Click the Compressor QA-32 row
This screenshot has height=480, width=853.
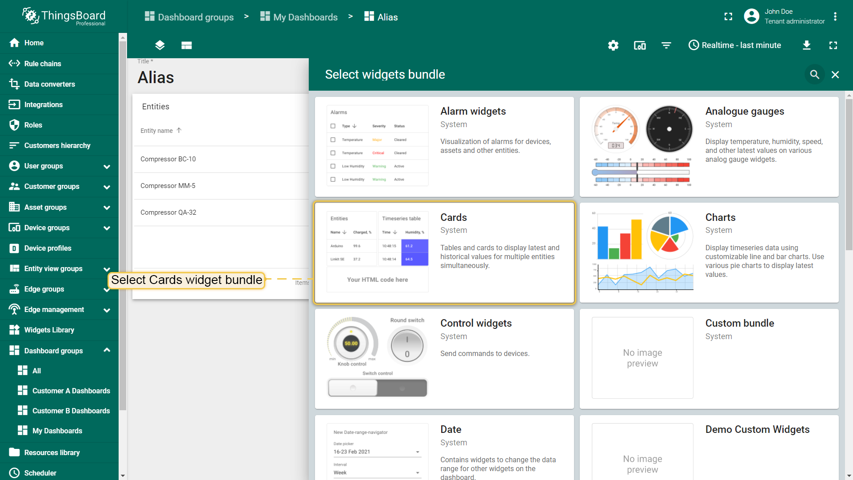pos(221,212)
